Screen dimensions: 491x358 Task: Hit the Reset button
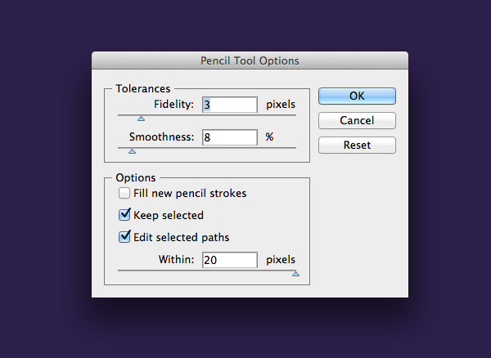357,145
